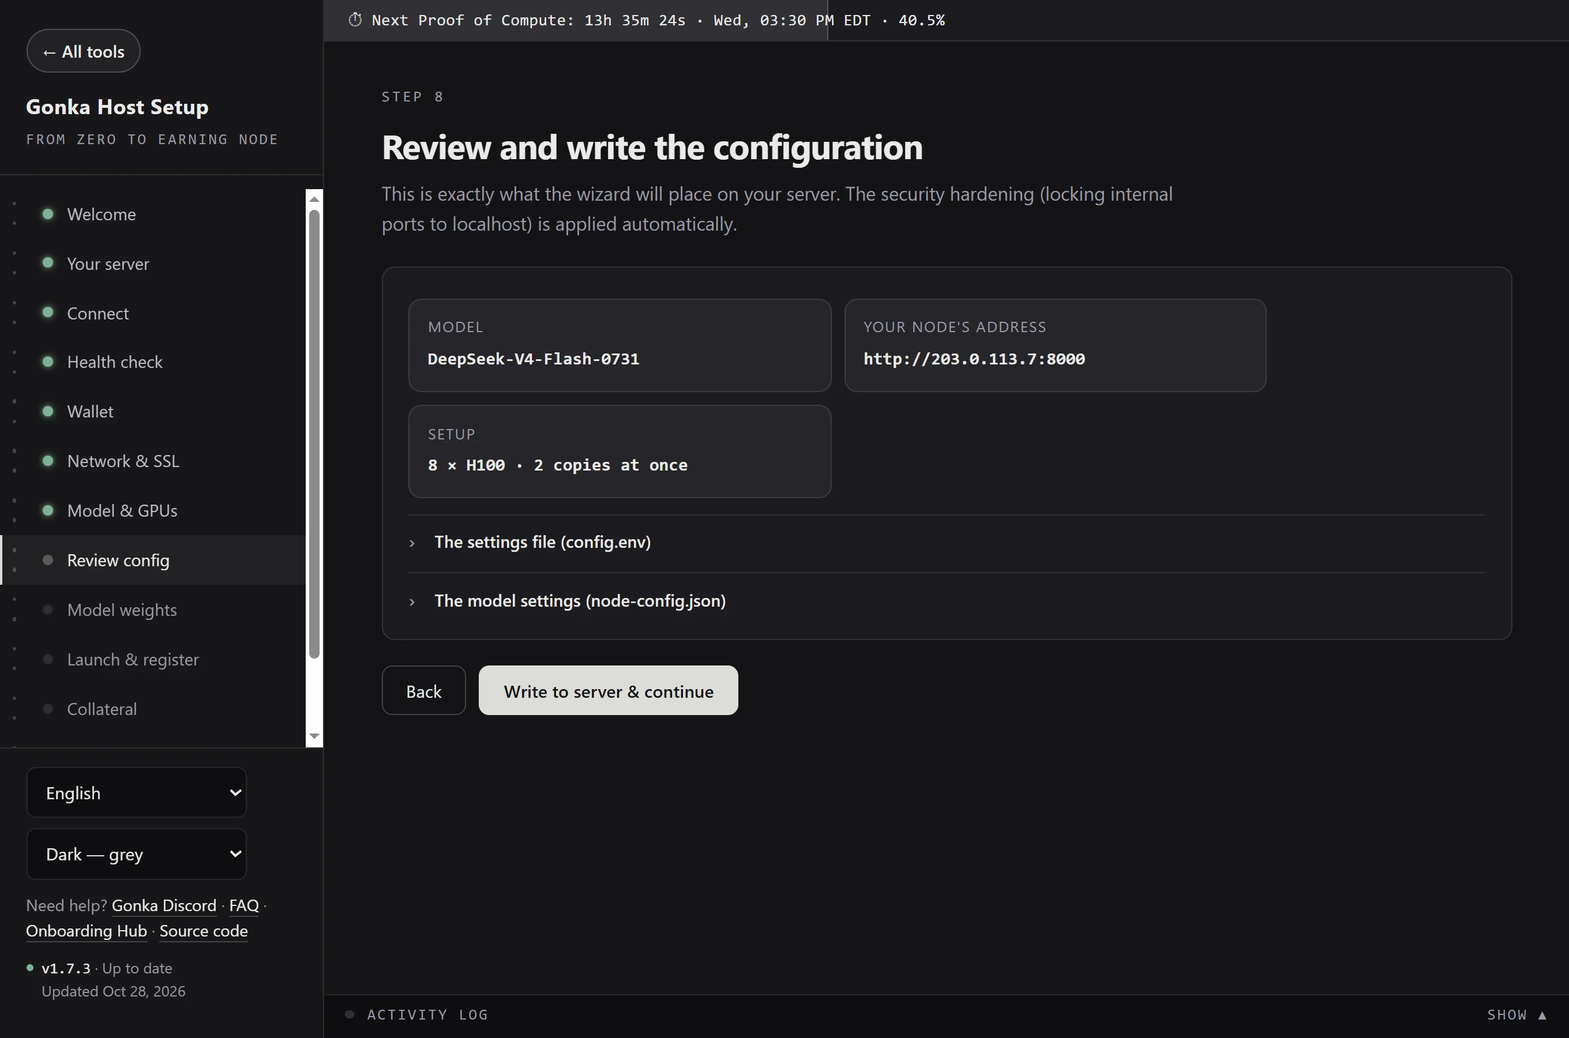Show the Activity Log panel

point(1517,1015)
